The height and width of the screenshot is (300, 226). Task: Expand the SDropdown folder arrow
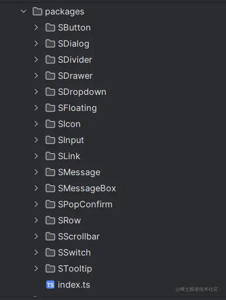click(x=36, y=92)
